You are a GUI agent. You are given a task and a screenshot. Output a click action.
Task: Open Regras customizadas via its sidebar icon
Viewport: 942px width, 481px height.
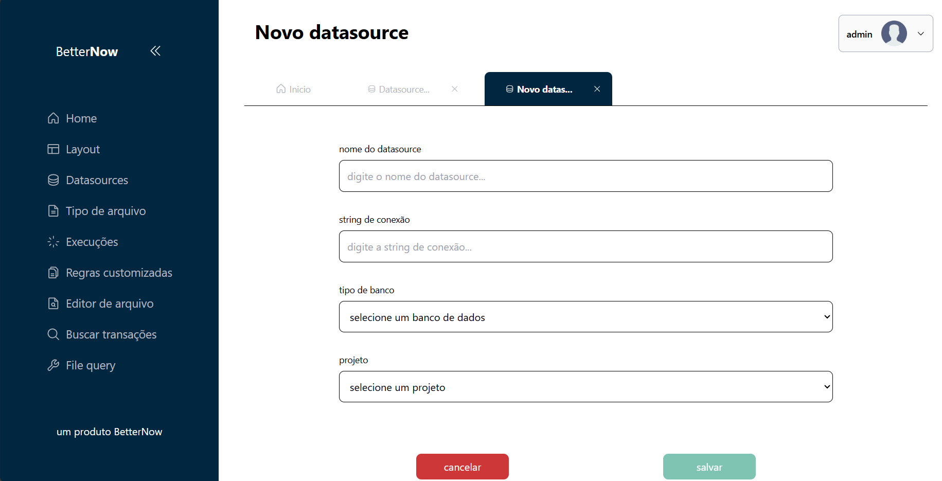point(54,273)
